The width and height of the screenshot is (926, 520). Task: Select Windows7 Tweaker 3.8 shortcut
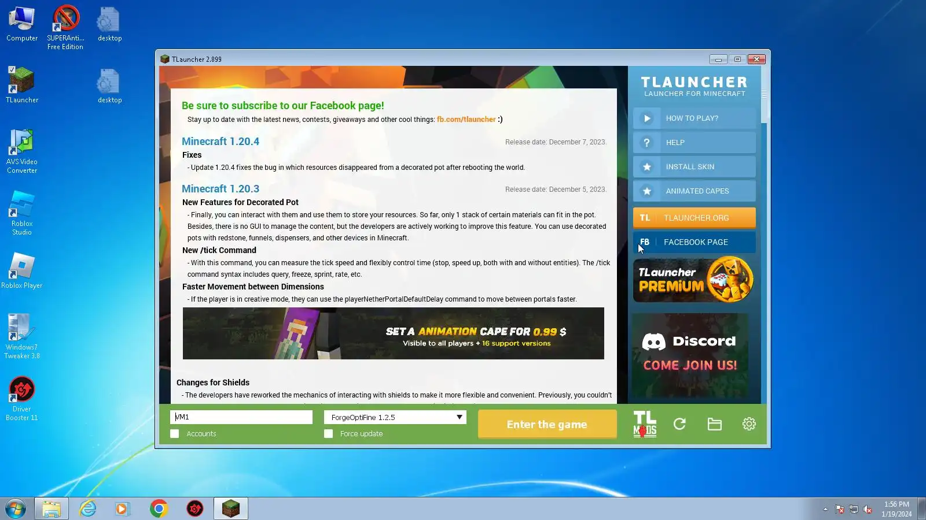22,337
